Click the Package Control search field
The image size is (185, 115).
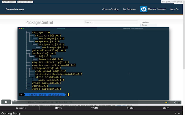(x=111, y=22)
